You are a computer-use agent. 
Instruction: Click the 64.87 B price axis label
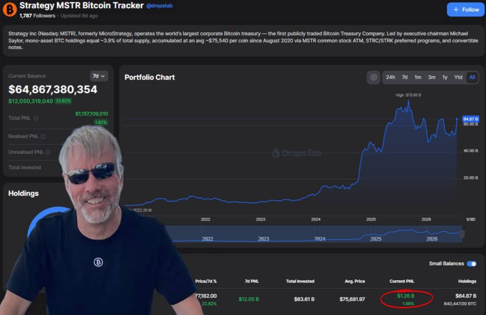click(x=471, y=119)
